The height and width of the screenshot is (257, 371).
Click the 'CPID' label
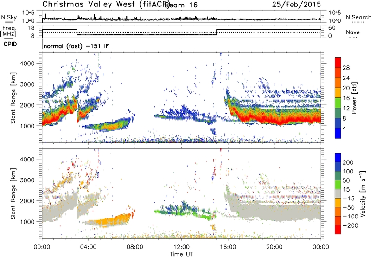click(10, 44)
